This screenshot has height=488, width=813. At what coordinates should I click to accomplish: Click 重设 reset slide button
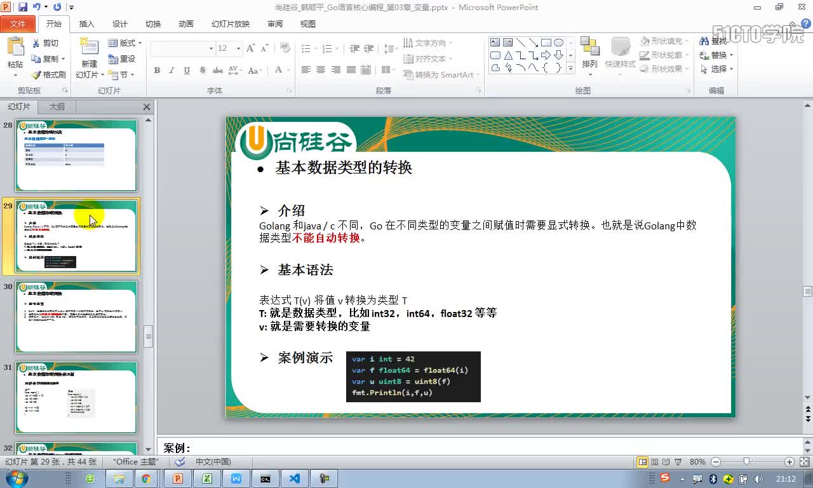pyautogui.click(x=122, y=59)
